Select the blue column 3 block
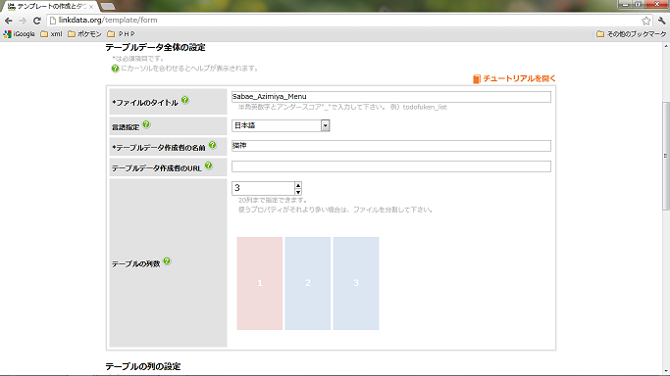Screen dimensions: 670x376 click(356, 283)
